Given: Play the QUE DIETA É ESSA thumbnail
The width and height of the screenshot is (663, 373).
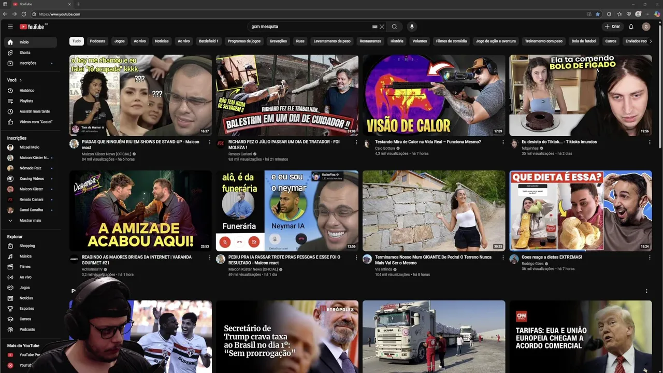Looking at the screenshot, I should (x=581, y=211).
